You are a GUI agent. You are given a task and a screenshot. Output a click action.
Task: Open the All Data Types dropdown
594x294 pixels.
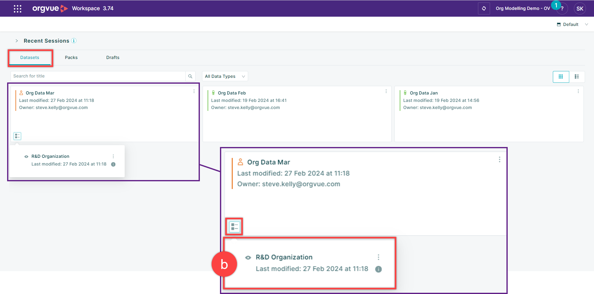click(225, 76)
